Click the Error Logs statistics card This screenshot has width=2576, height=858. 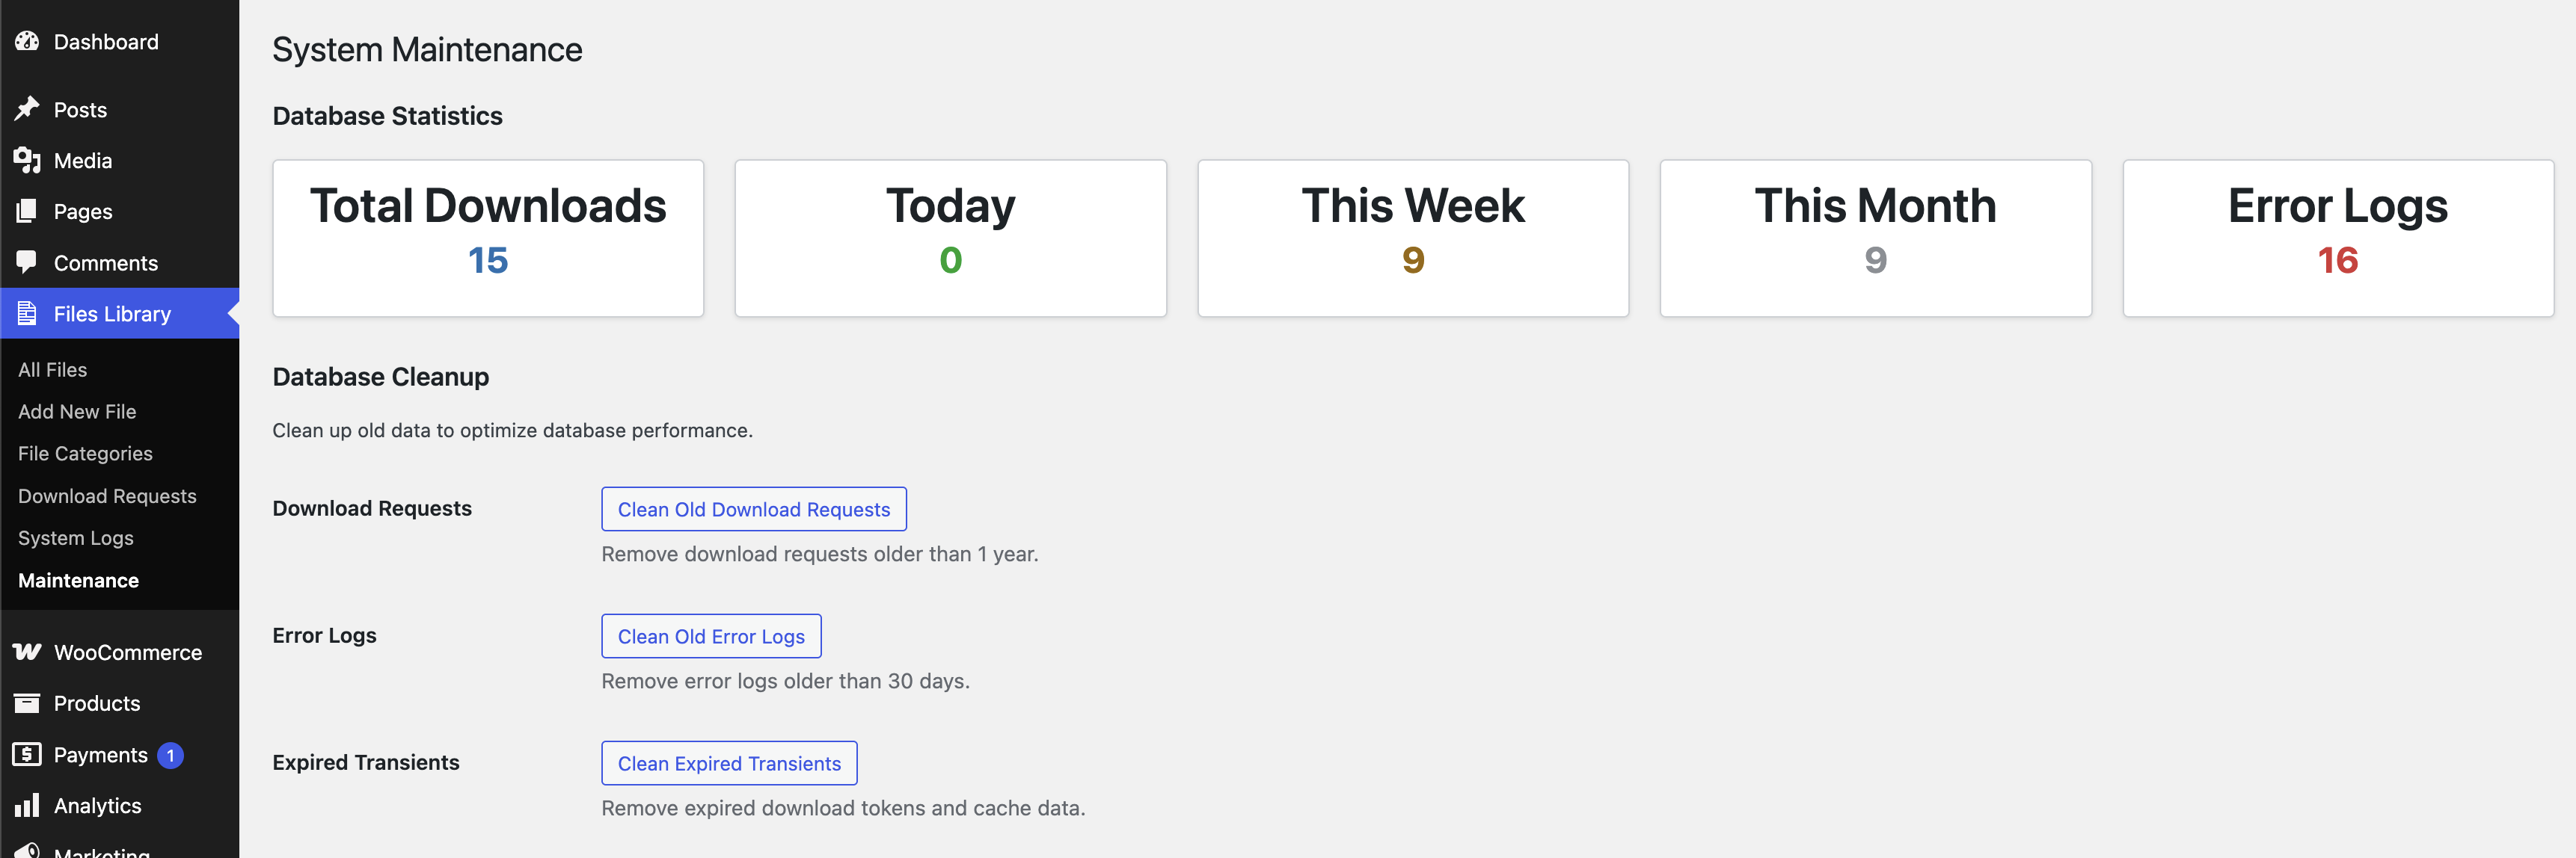click(x=2337, y=238)
